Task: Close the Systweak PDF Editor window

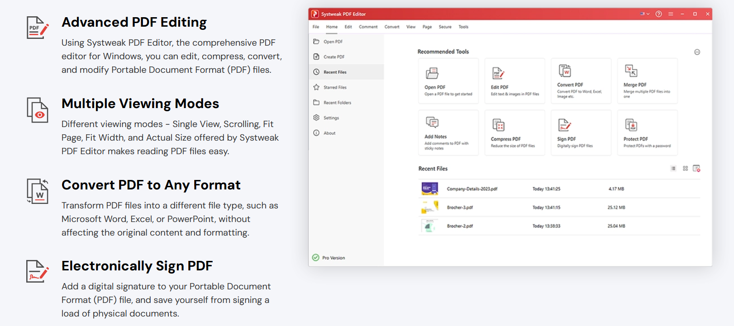Action: (x=708, y=14)
